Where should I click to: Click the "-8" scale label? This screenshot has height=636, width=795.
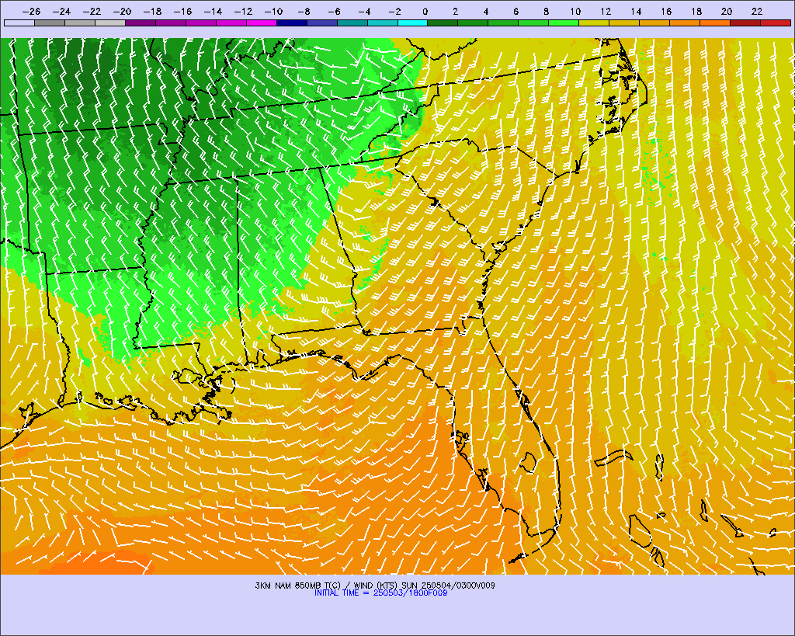coord(304,11)
